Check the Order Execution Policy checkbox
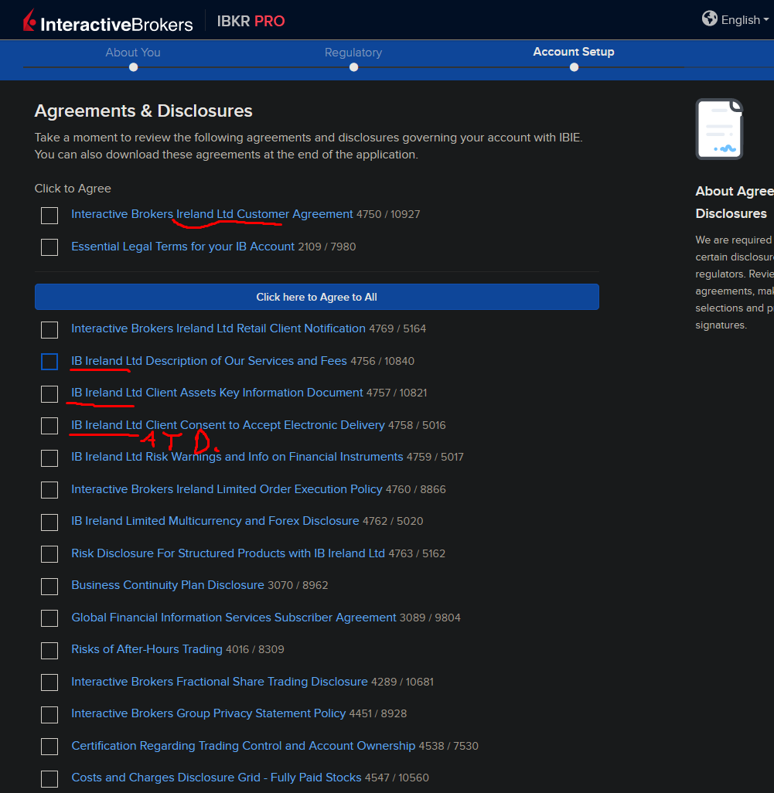The height and width of the screenshot is (793, 774). [49, 490]
